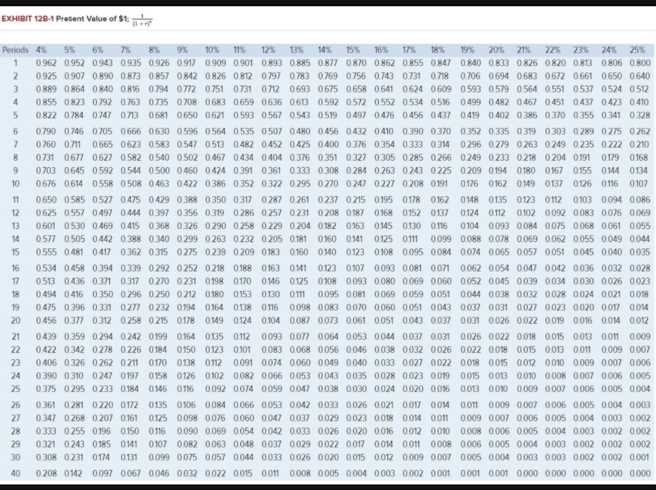Click 0.107 in period 10, 25% column
The height and width of the screenshot is (490, 656).
pyautogui.click(x=639, y=184)
